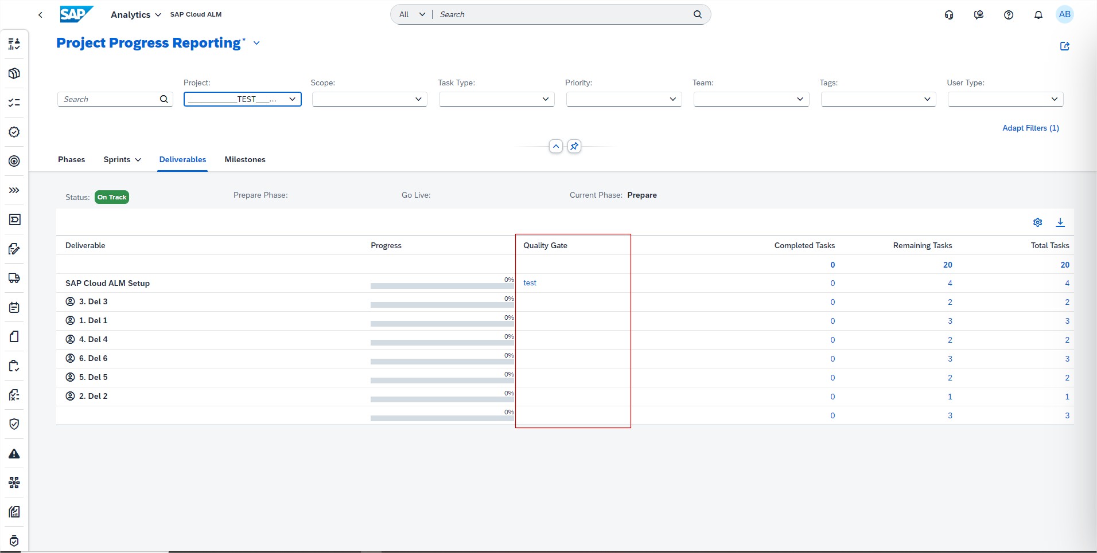The height and width of the screenshot is (553, 1097).
Task: Click the headset support icon
Action: click(x=949, y=15)
